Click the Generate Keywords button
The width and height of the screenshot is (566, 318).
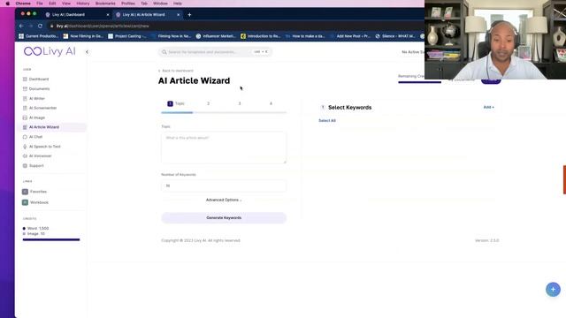pyautogui.click(x=224, y=218)
